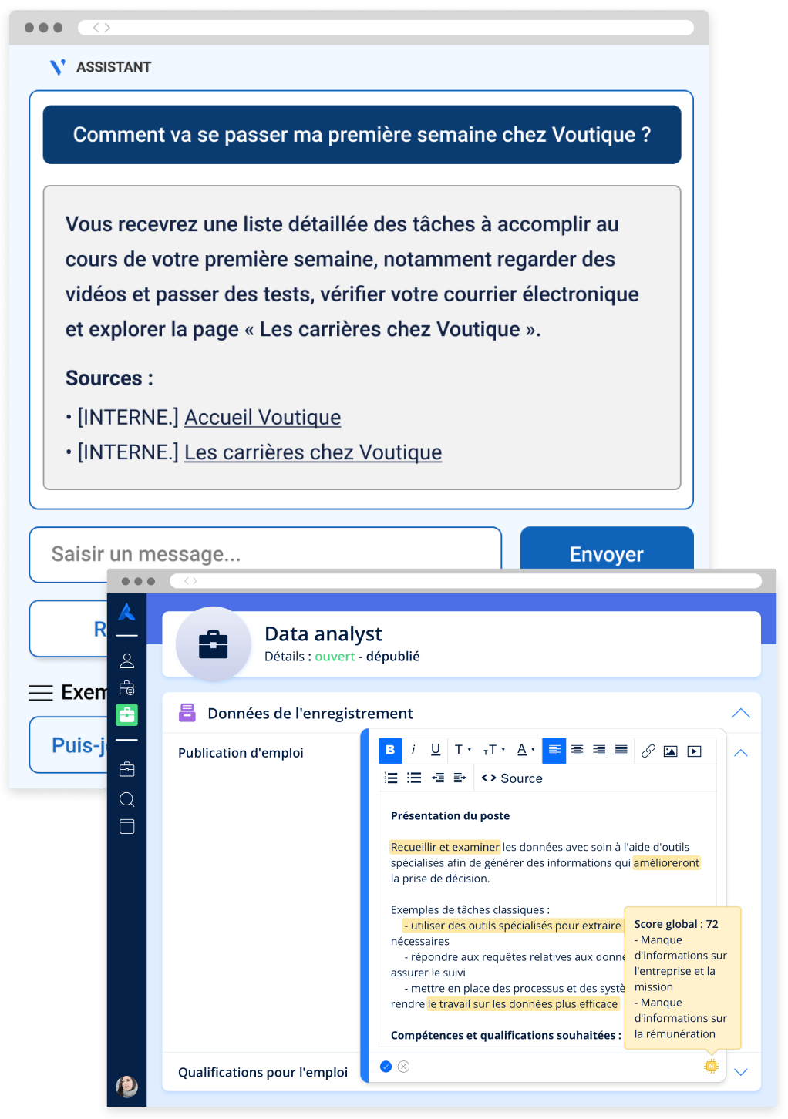
Task: Insert a video via the play icon
Action: point(695,751)
